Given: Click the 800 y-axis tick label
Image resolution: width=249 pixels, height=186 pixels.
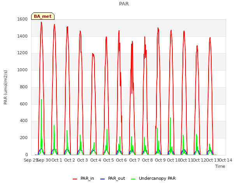Looking at the screenshot, I should tap(24, 87).
